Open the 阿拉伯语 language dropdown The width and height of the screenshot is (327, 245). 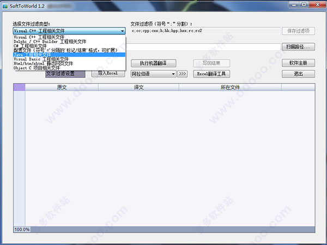[153, 74]
